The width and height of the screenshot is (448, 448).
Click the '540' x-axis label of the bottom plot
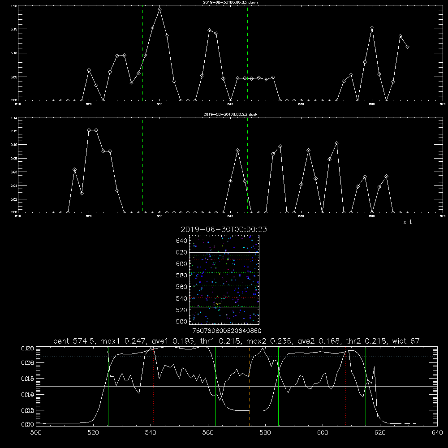151,432
